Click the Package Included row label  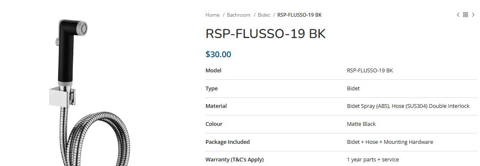pos(228,142)
